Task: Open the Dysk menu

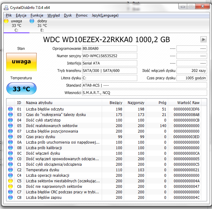Action: click(x=68, y=15)
